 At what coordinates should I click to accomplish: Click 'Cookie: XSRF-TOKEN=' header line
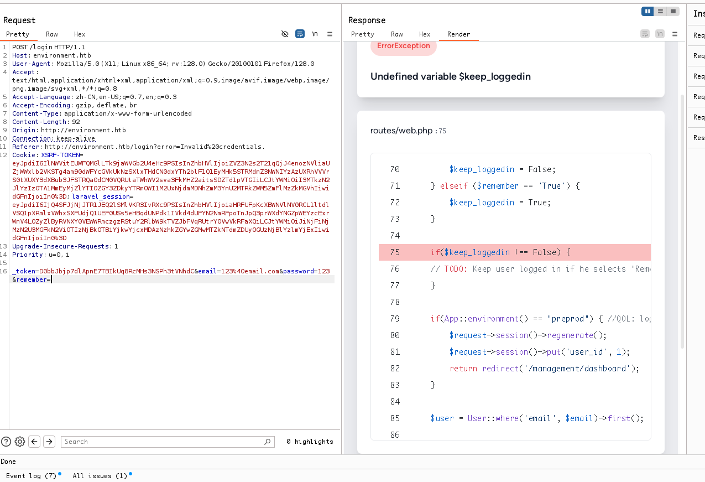pyautogui.click(x=48, y=155)
